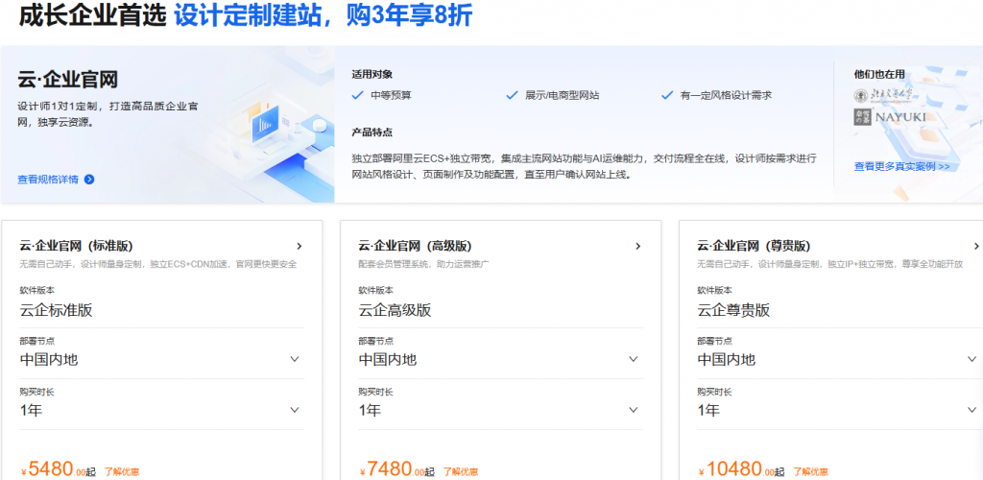This screenshot has width=983, height=480.
Task: Expand 购买时长 dropdown in 标准版 card
Action: coord(295,410)
